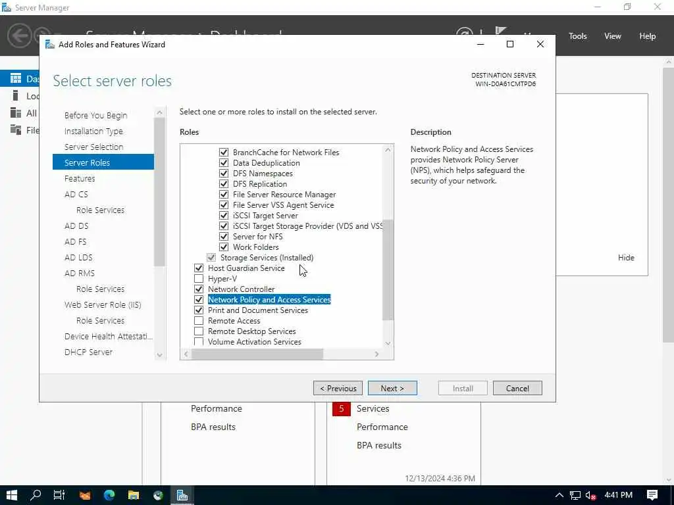Open the Windows Start menu

pos(12,495)
